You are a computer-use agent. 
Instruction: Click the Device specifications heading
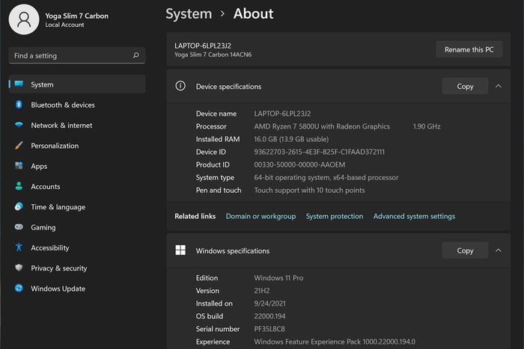pos(228,87)
